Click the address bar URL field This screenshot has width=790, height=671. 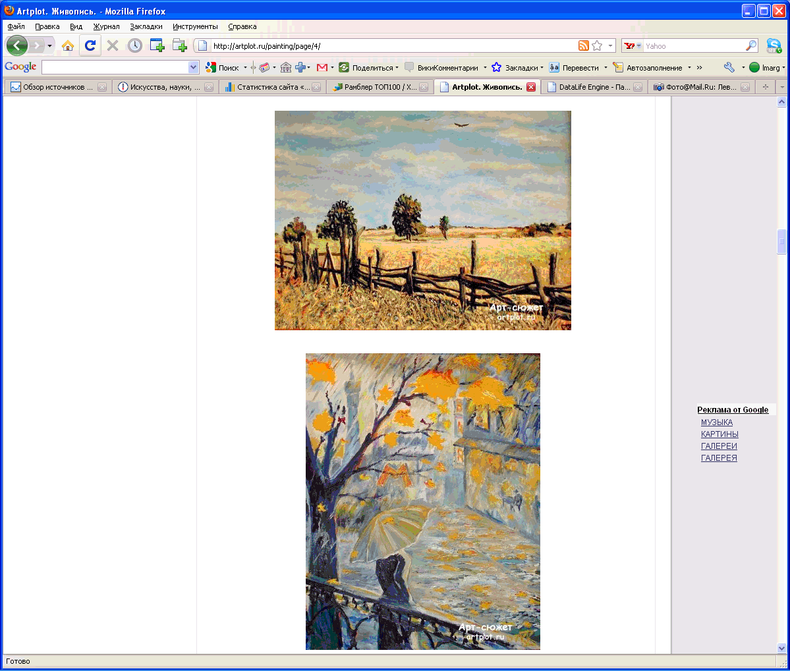[393, 46]
